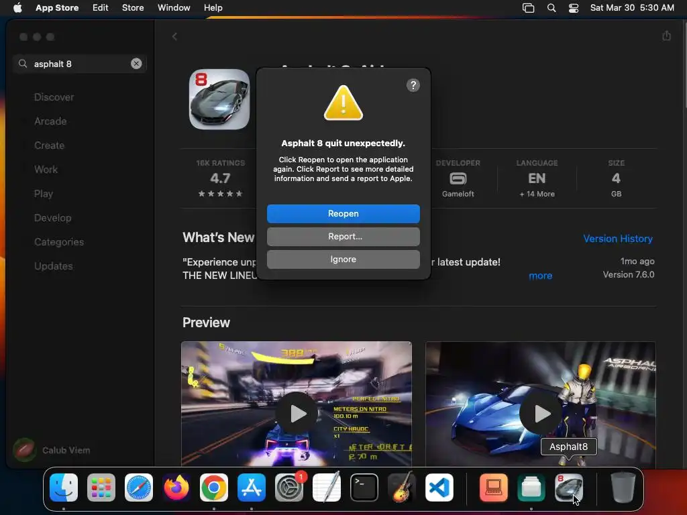
Task: Click the + 14 More languages text
Action: [x=537, y=194]
